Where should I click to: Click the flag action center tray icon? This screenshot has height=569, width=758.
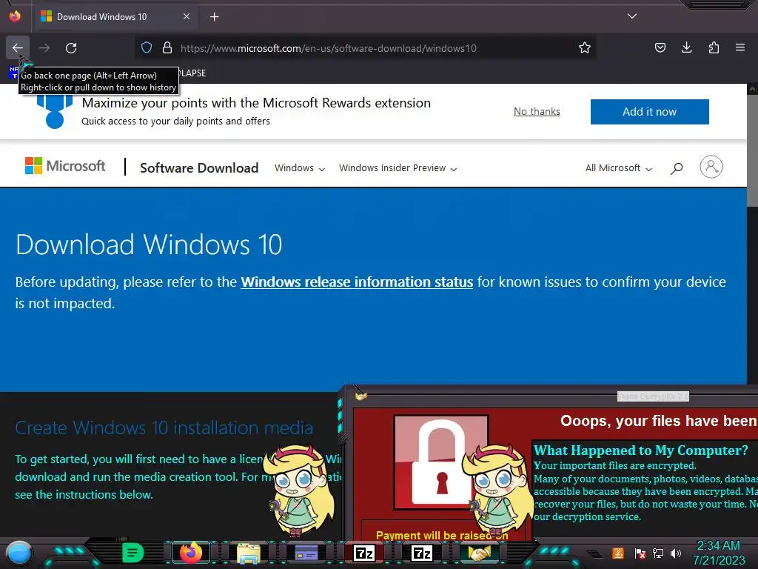tap(640, 553)
